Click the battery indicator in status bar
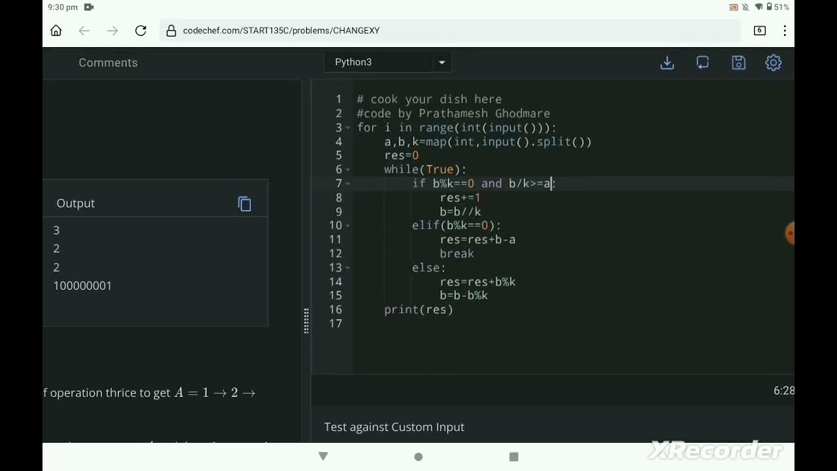 click(777, 7)
